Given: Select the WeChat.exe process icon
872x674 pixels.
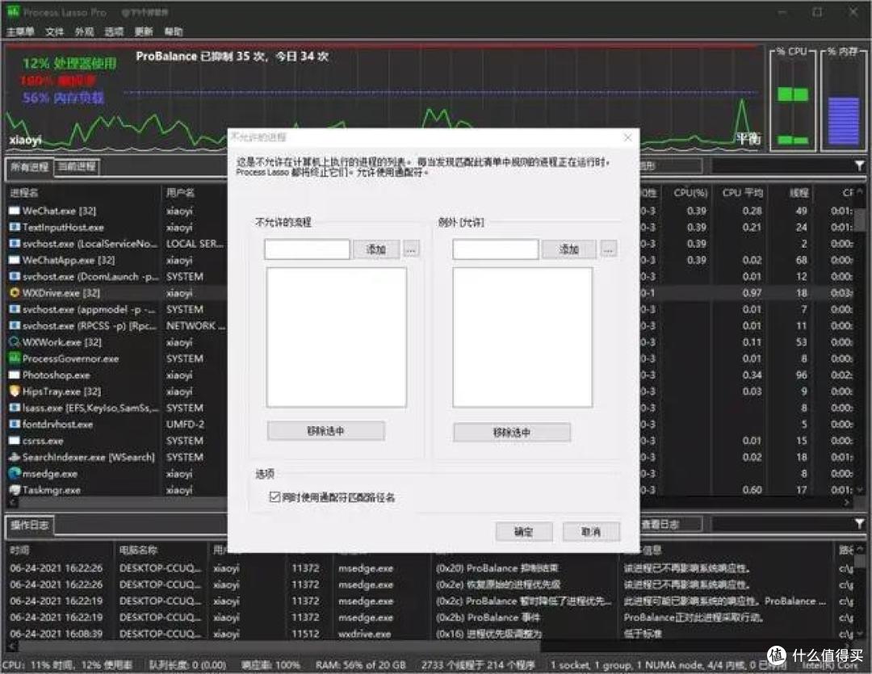Looking at the screenshot, I should coord(15,211).
